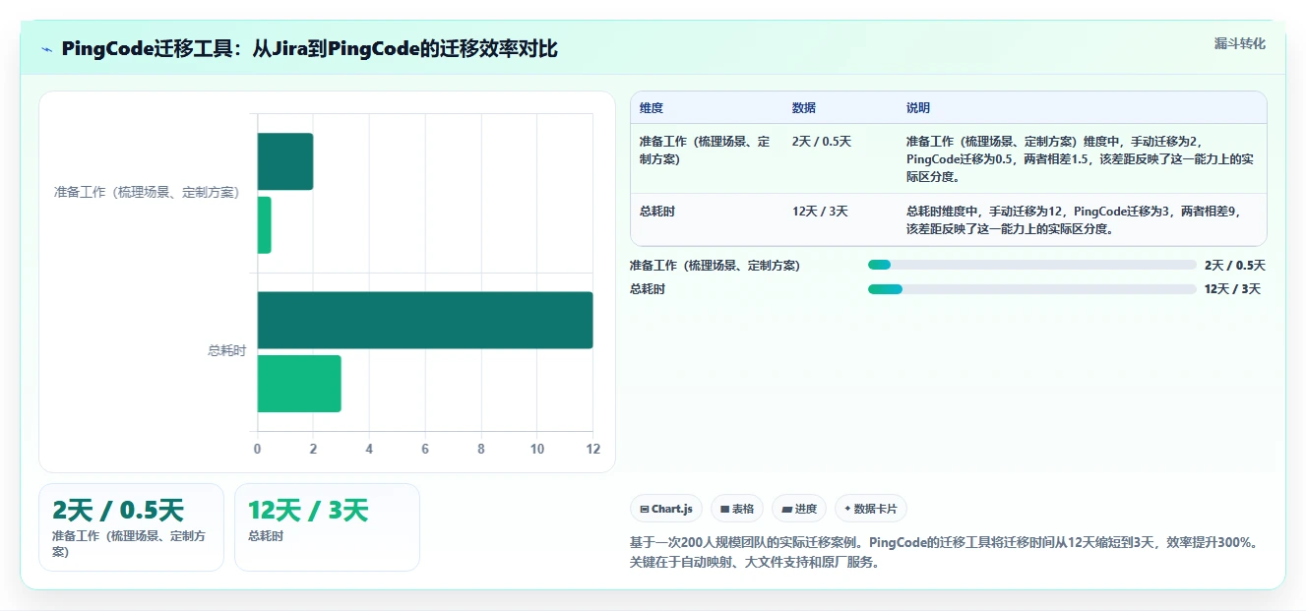Select the 进度 chip

[799, 509]
